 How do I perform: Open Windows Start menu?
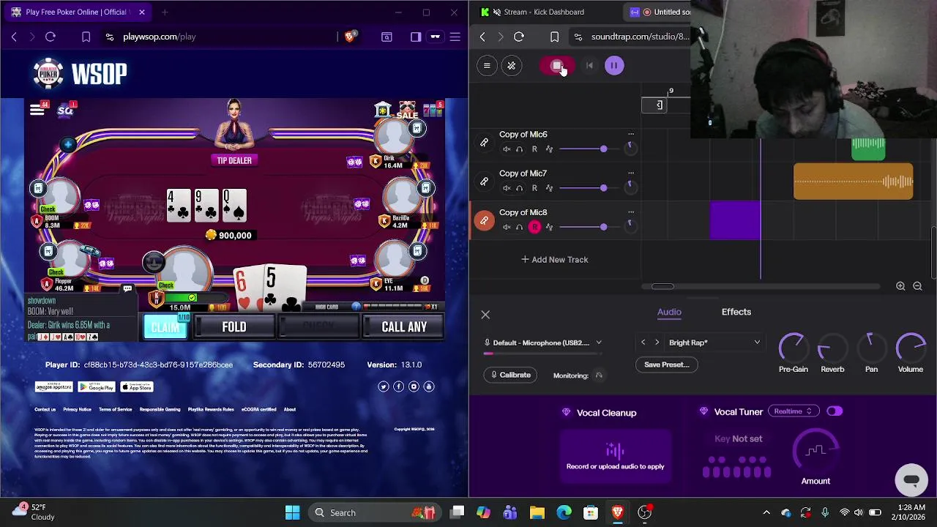(x=292, y=512)
